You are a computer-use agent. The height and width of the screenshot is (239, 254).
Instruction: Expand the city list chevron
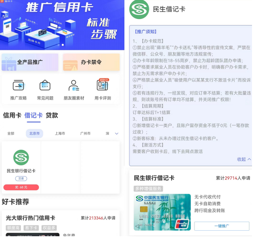click(116, 134)
